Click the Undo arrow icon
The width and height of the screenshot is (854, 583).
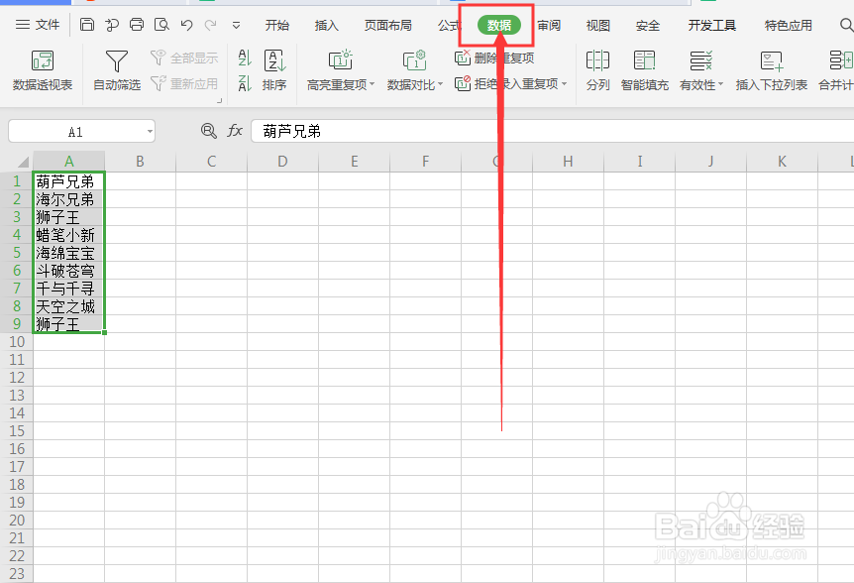187,25
